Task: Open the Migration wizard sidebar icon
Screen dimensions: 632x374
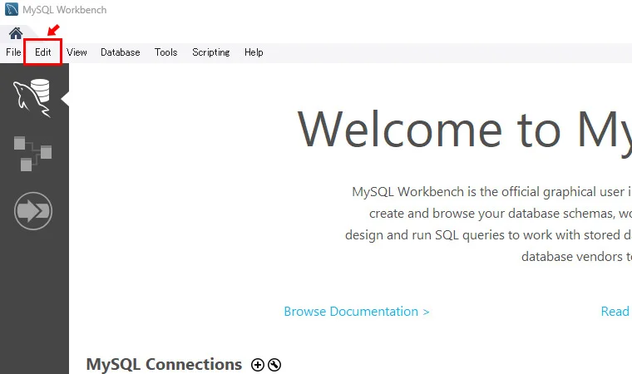Action: (33, 211)
